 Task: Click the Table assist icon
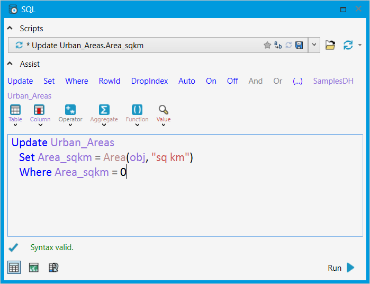[x=15, y=110]
